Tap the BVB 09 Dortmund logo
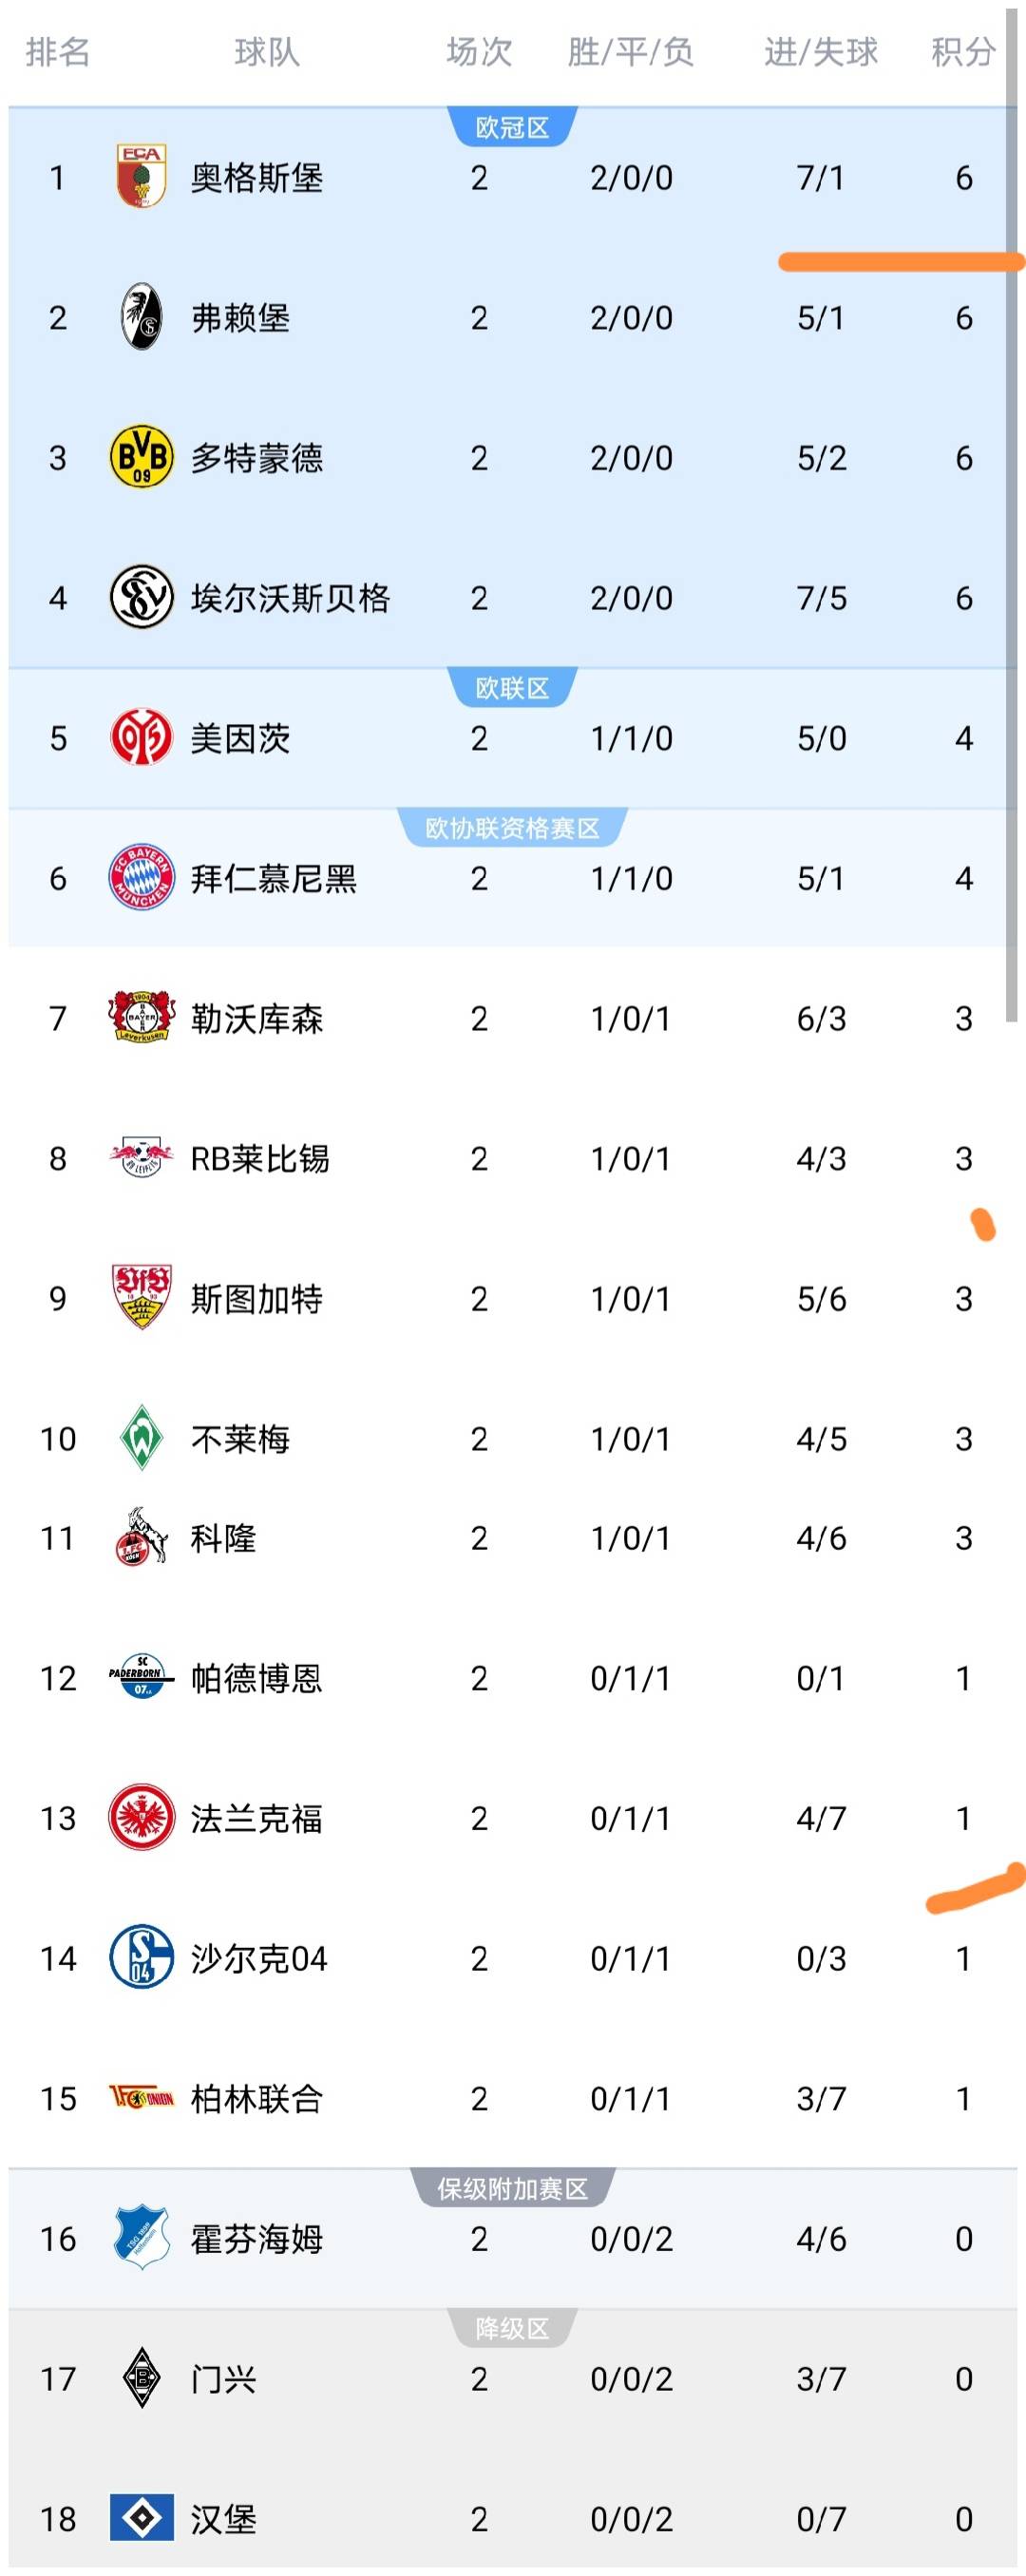The width and height of the screenshot is (1026, 2576). [141, 457]
